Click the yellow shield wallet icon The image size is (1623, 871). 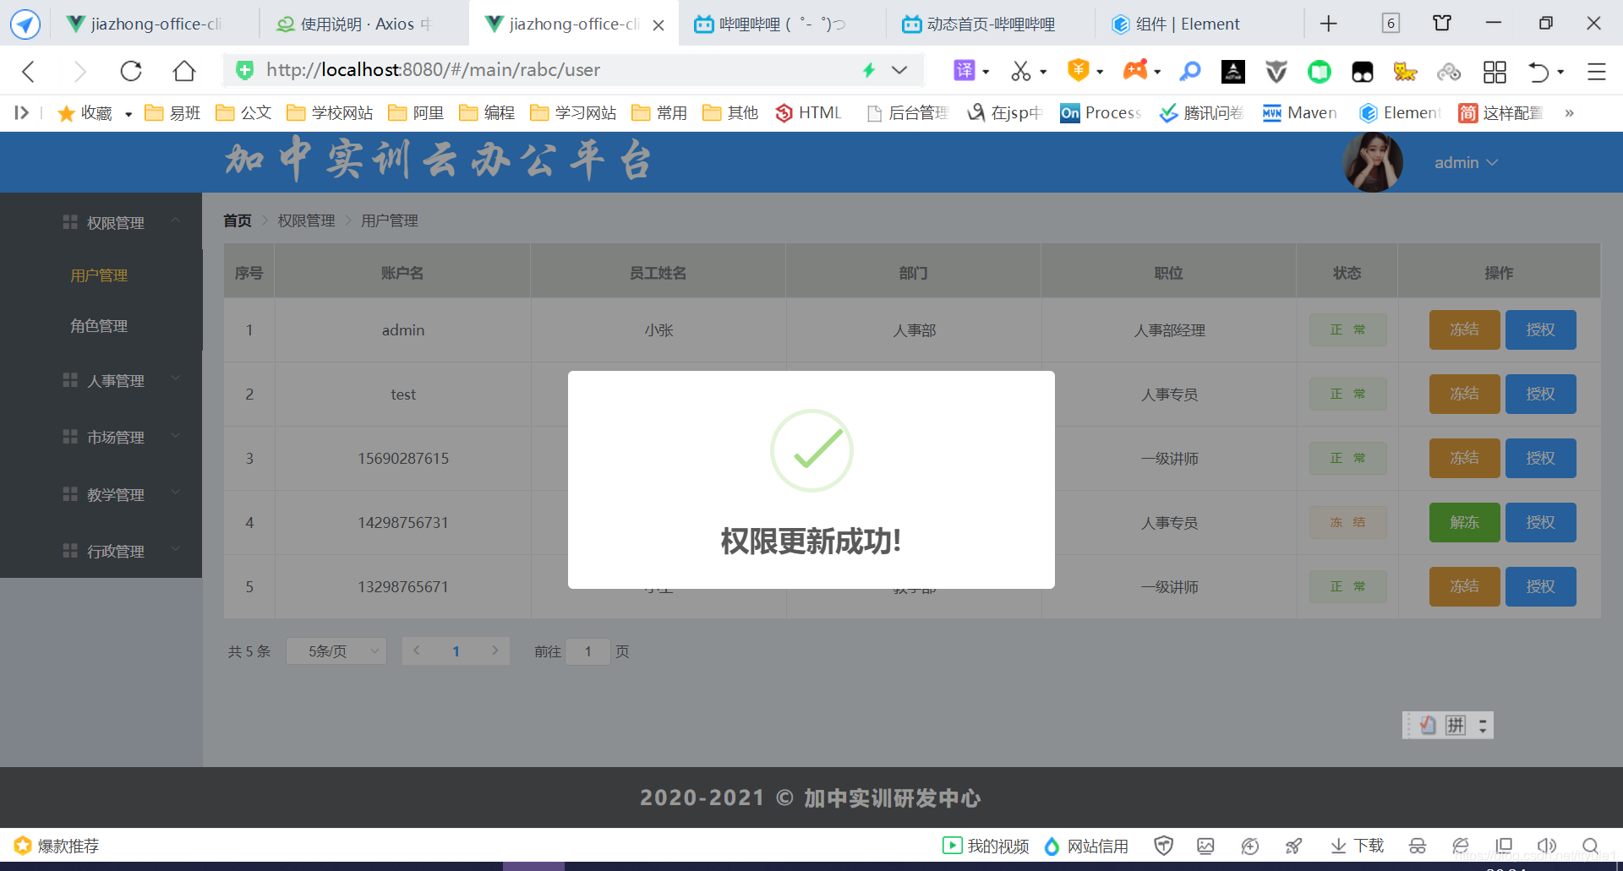(x=1078, y=70)
